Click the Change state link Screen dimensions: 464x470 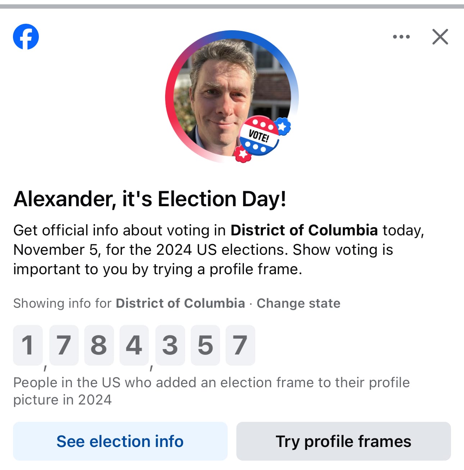click(298, 303)
